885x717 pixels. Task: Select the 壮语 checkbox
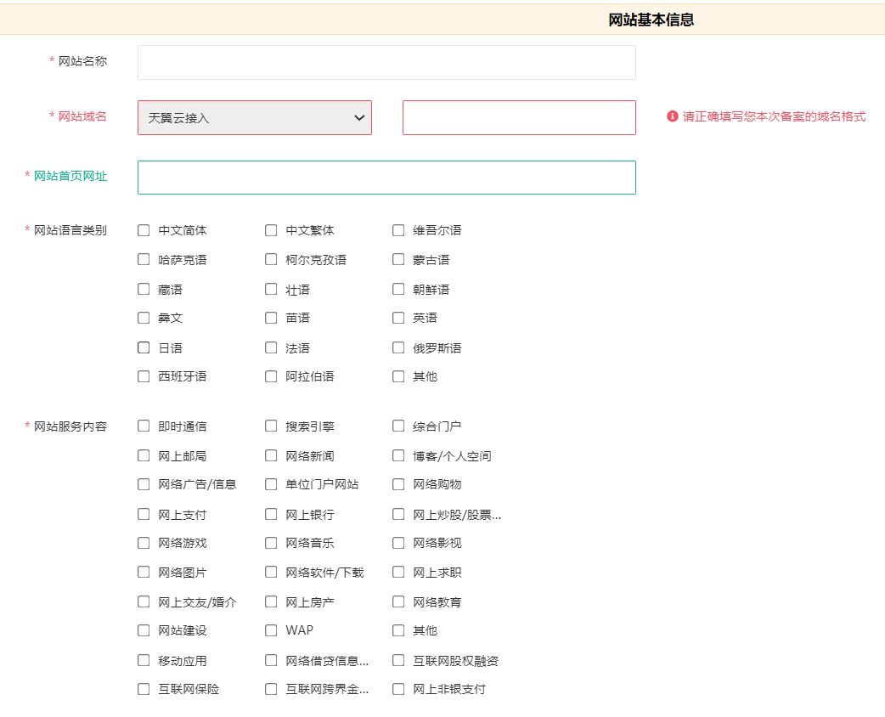click(x=271, y=290)
